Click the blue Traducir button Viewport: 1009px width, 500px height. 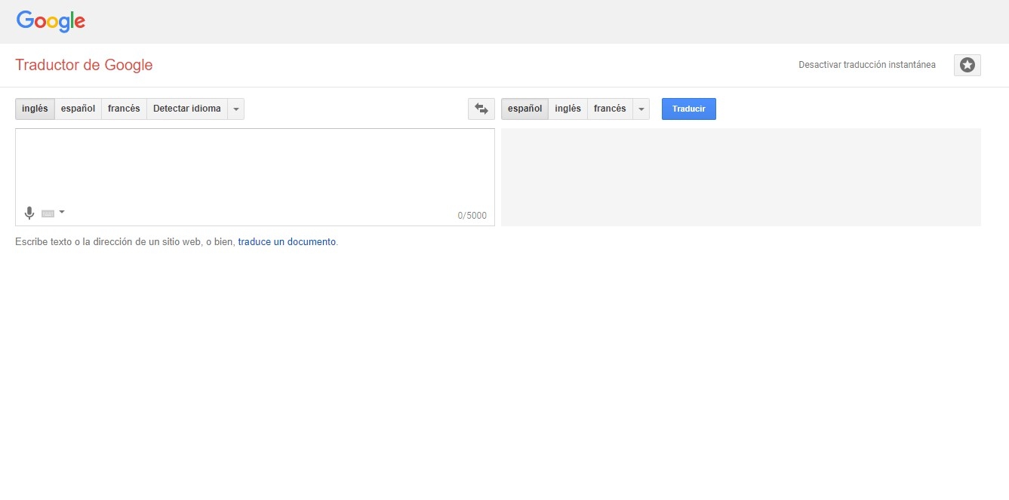pyautogui.click(x=688, y=109)
